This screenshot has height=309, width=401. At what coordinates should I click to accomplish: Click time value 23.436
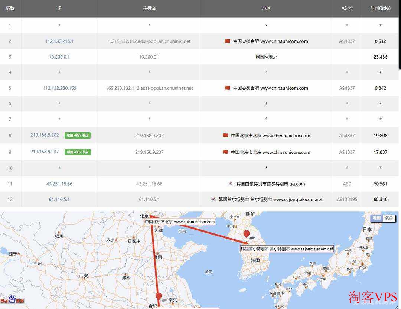tap(380, 57)
